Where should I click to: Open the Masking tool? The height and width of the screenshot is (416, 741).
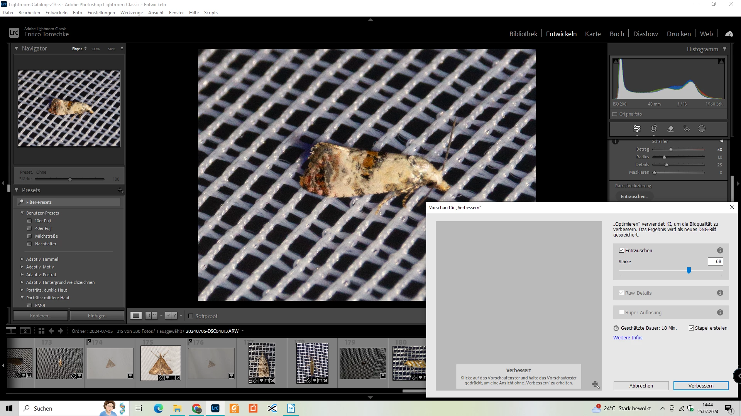tap(702, 129)
